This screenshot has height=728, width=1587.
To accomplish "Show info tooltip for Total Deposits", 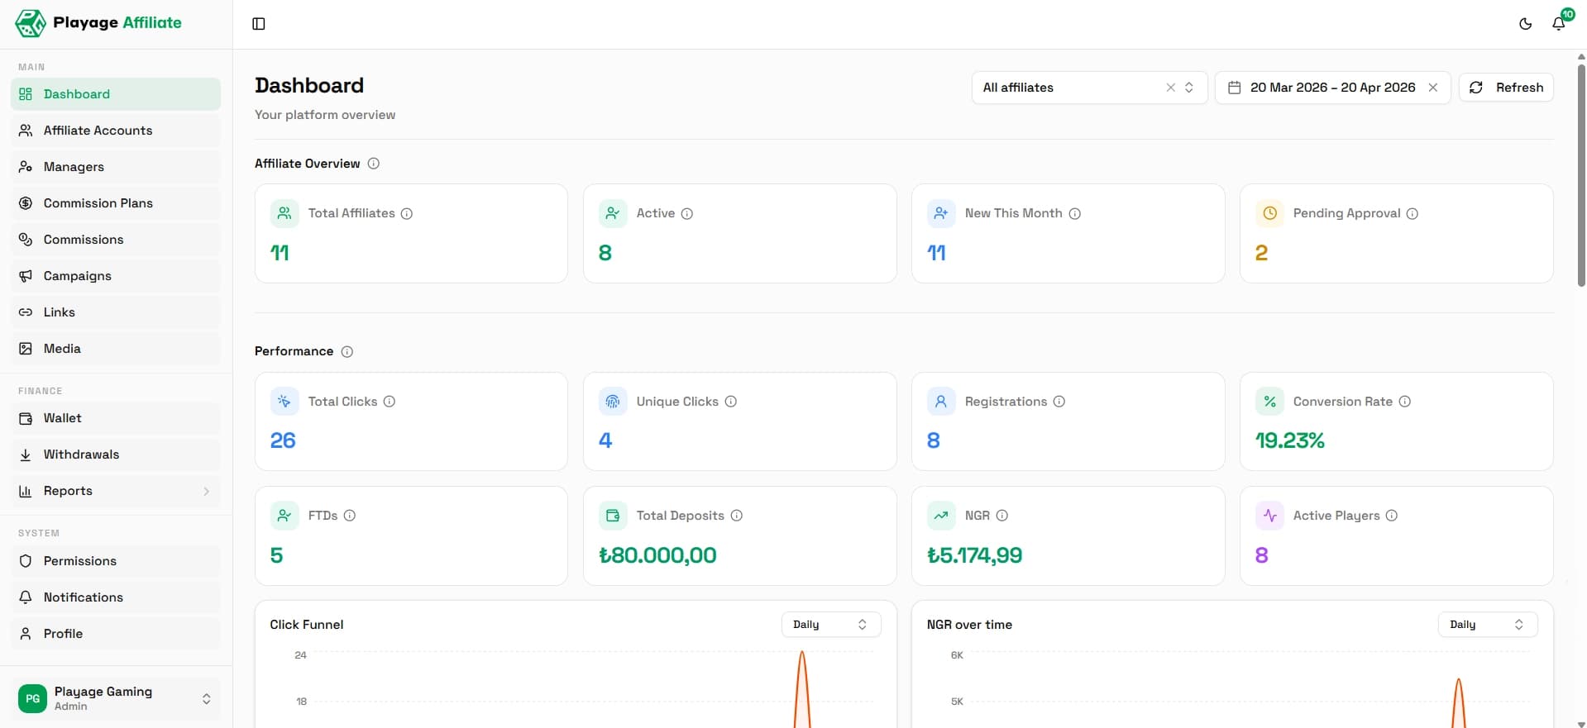I will coord(737,516).
